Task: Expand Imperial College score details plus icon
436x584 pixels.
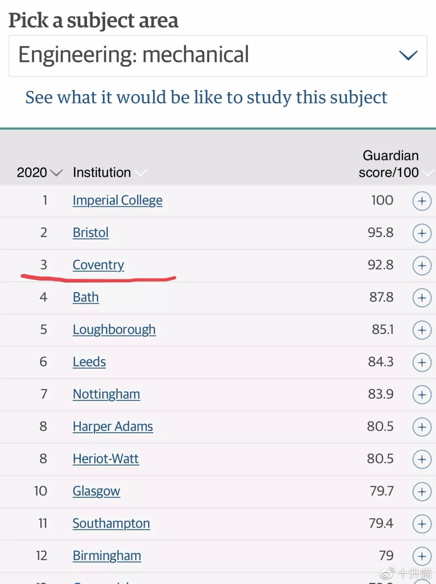Action: pyautogui.click(x=422, y=201)
